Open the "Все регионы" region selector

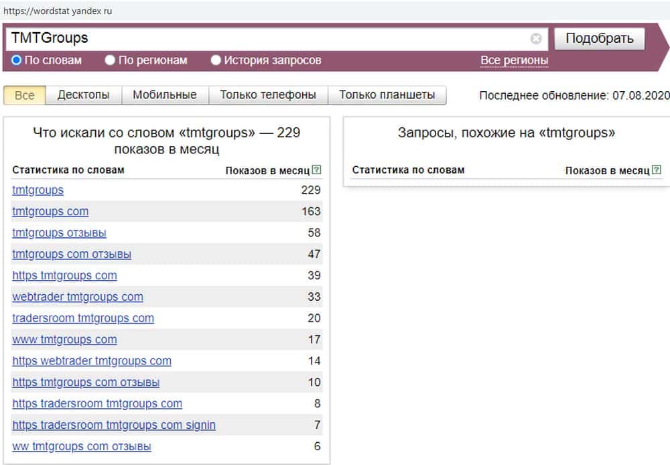coord(514,61)
